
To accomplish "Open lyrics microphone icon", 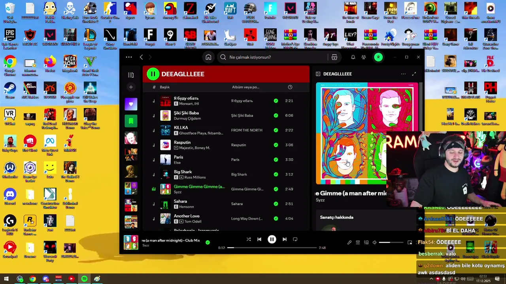I will (349, 243).
